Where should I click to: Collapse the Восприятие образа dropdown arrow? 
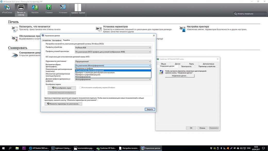point(150,66)
